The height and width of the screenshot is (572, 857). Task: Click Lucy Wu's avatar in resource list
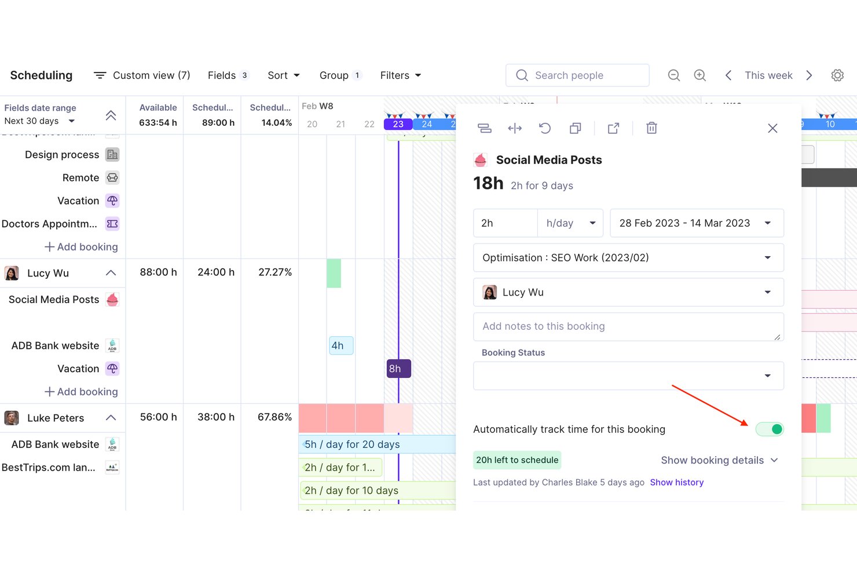pos(12,273)
